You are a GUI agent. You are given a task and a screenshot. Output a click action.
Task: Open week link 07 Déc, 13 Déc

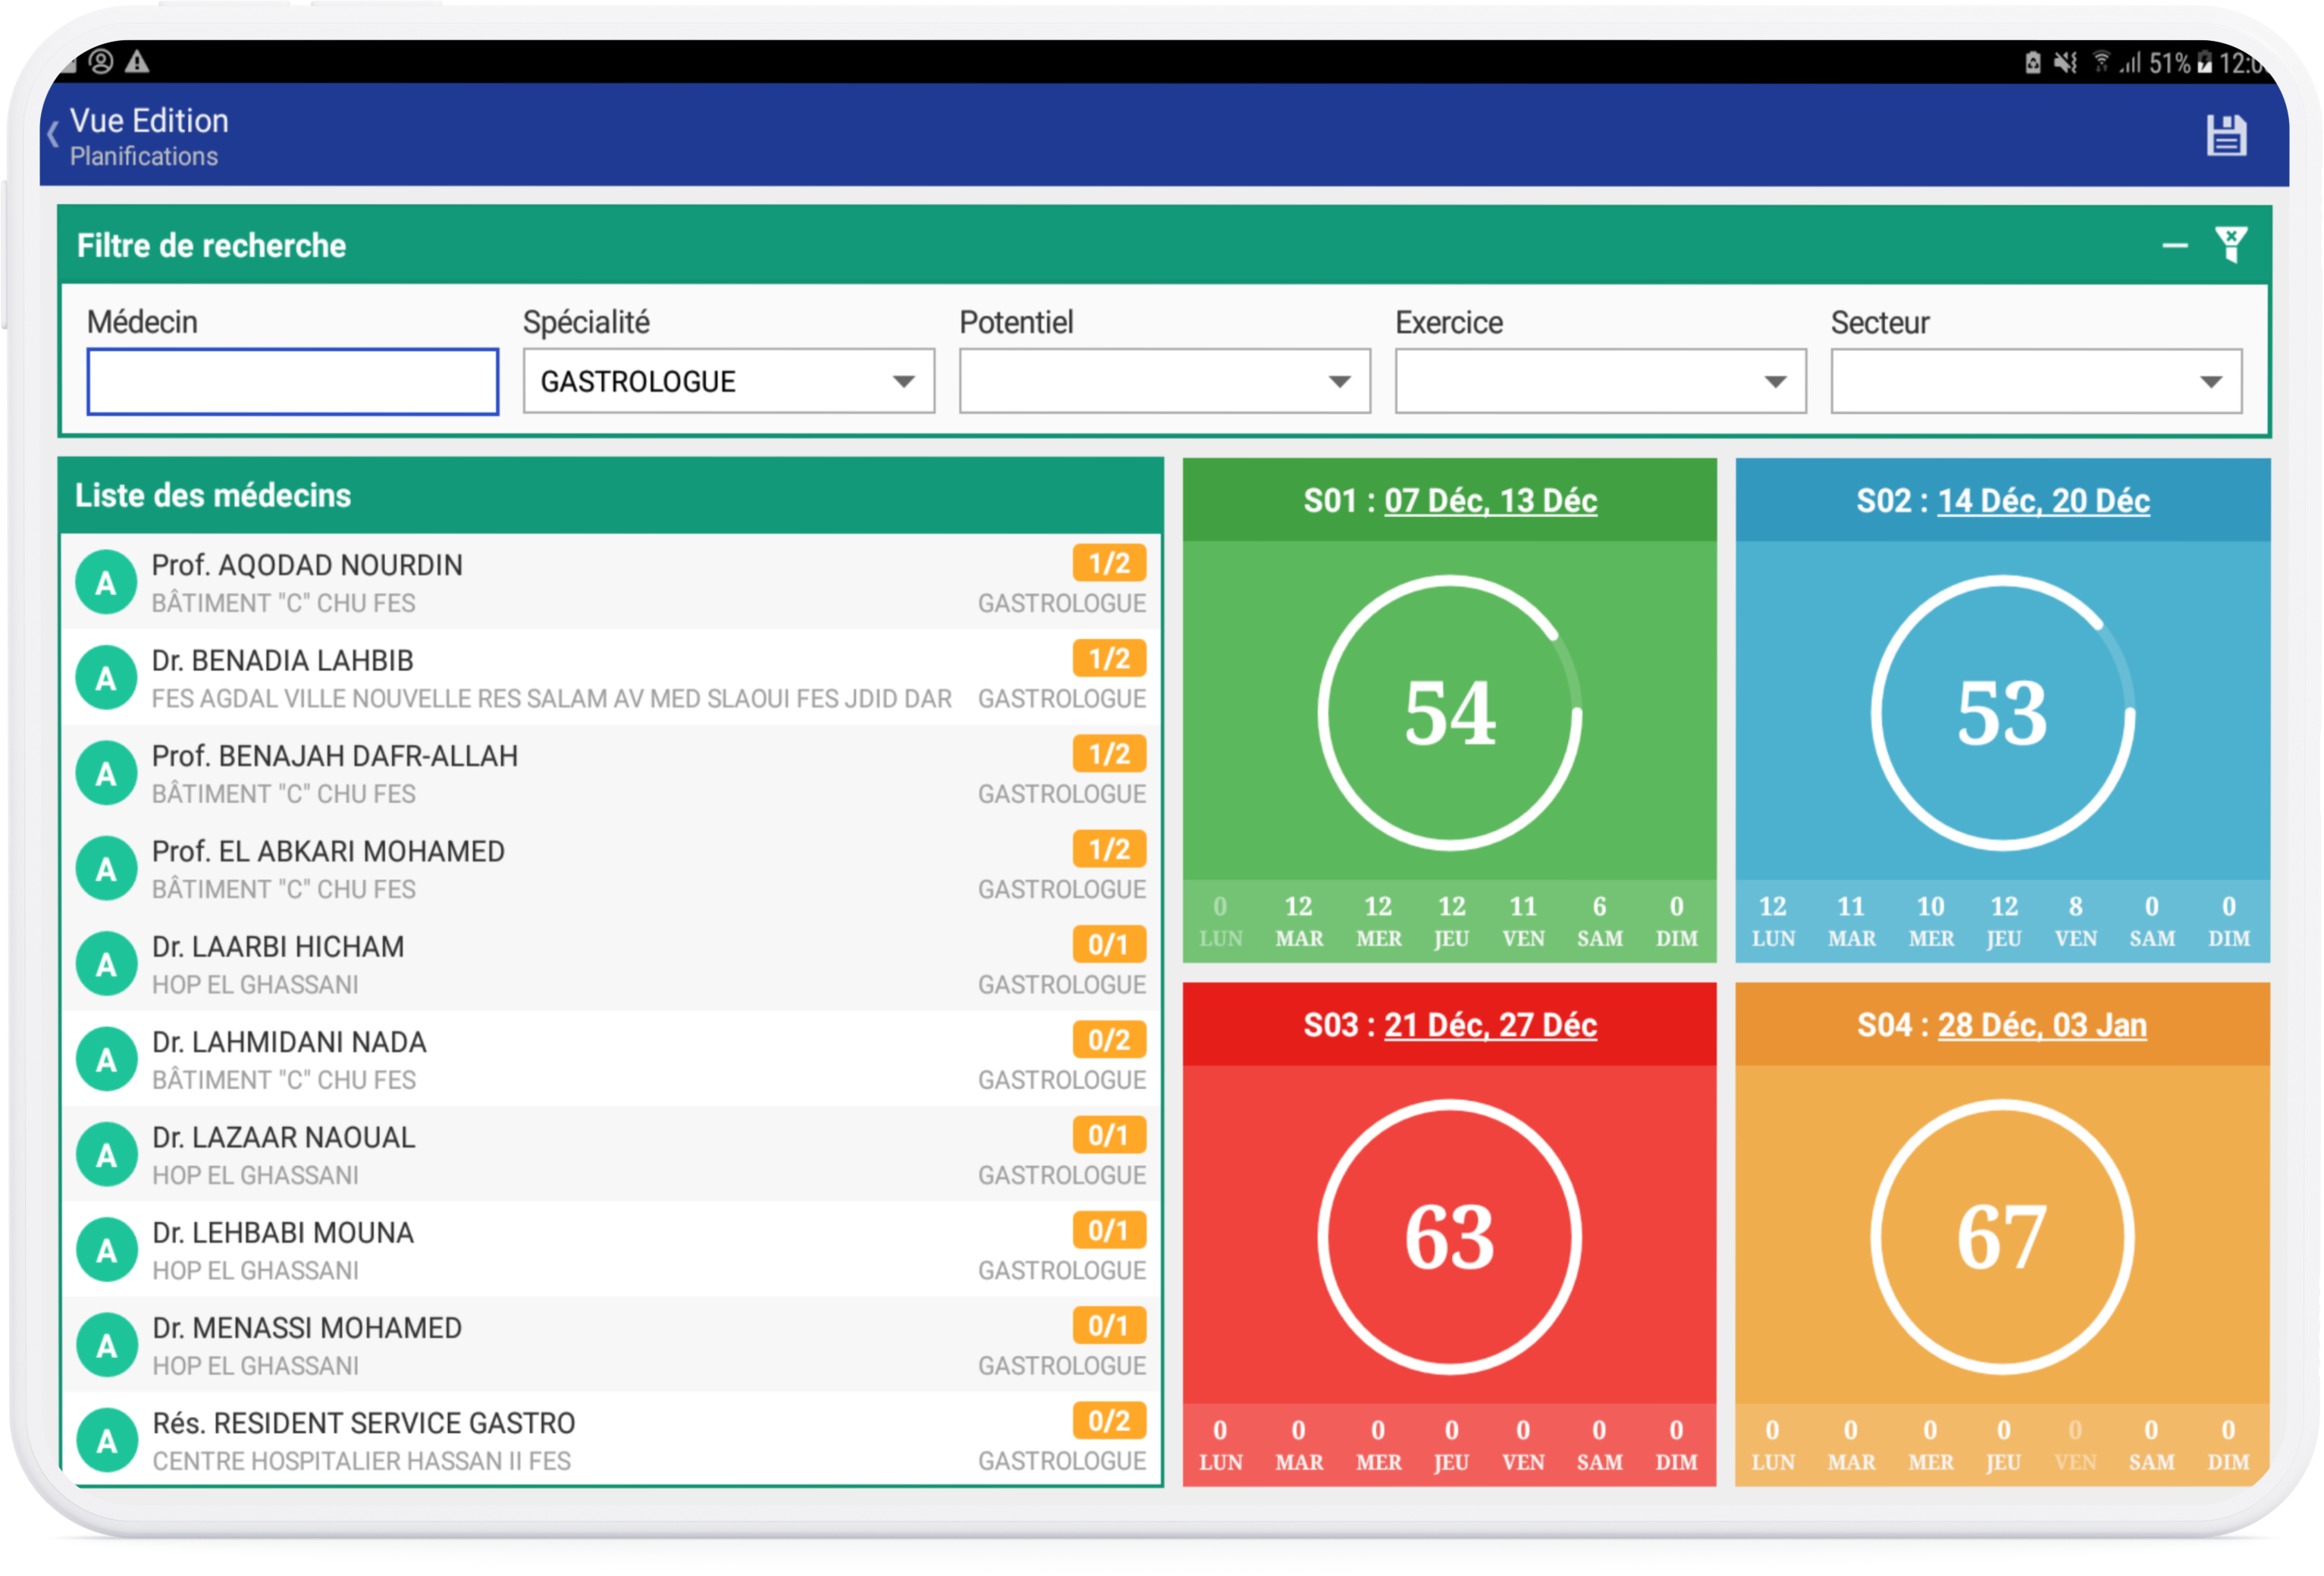pyautogui.click(x=1490, y=500)
